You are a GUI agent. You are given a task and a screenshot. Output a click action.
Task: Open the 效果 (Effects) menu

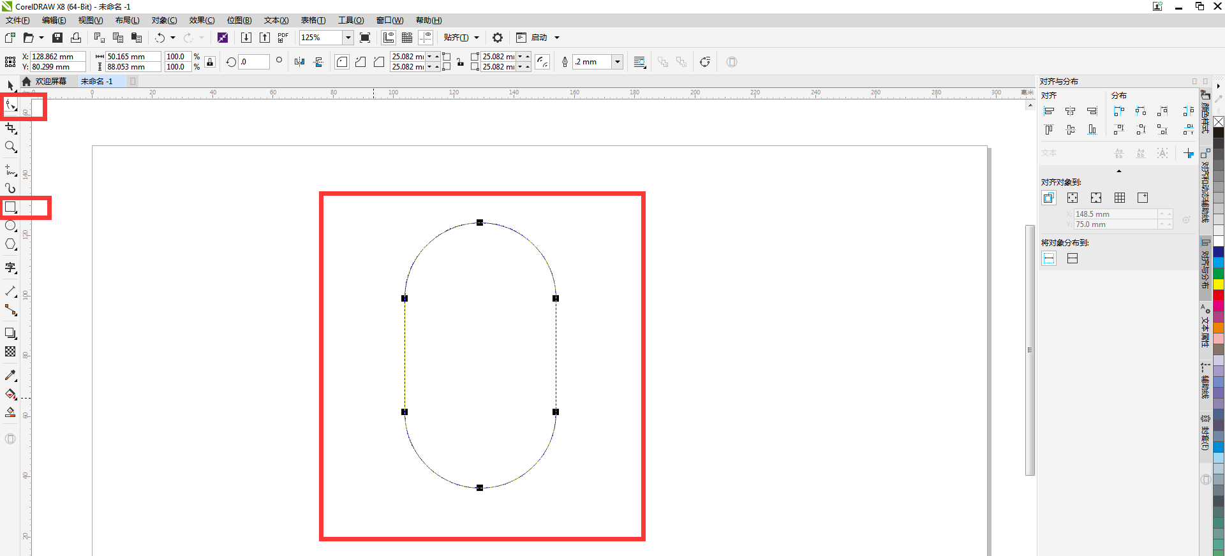[x=202, y=20]
